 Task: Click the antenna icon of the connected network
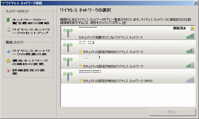tap(68, 33)
